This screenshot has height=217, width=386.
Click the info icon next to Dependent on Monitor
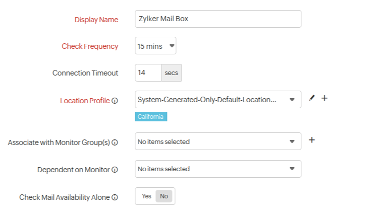point(115,170)
